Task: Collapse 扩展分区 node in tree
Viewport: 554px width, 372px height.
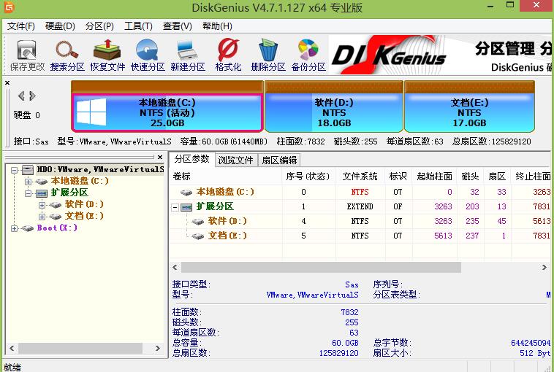Action: [x=28, y=193]
